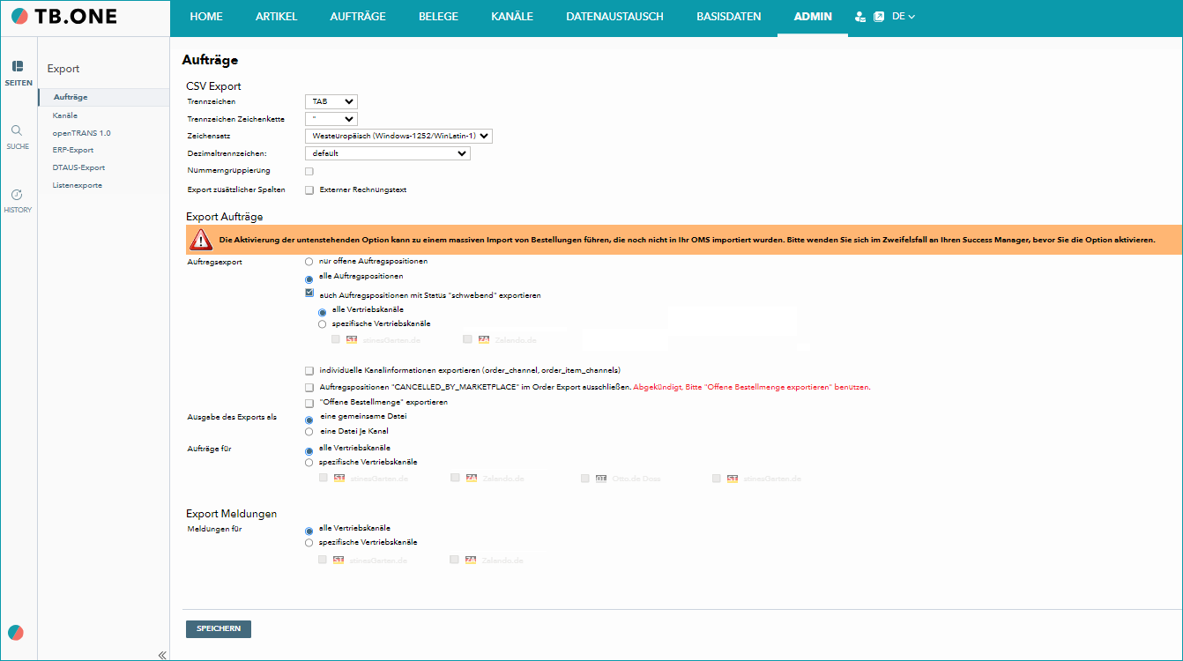Viewport: 1183px width, 661px height.
Task: Open Listenexporte sidebar link
Action: click(78, 185)
